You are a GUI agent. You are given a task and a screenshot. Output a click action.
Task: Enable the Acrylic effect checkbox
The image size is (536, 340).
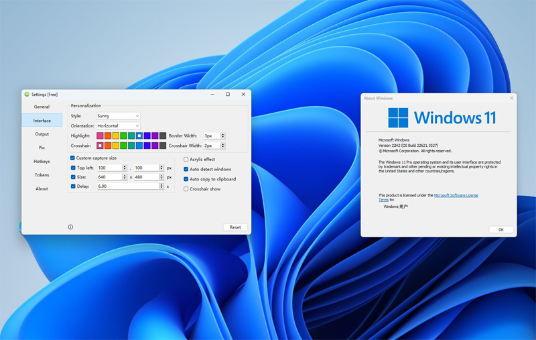pos(186,160)
